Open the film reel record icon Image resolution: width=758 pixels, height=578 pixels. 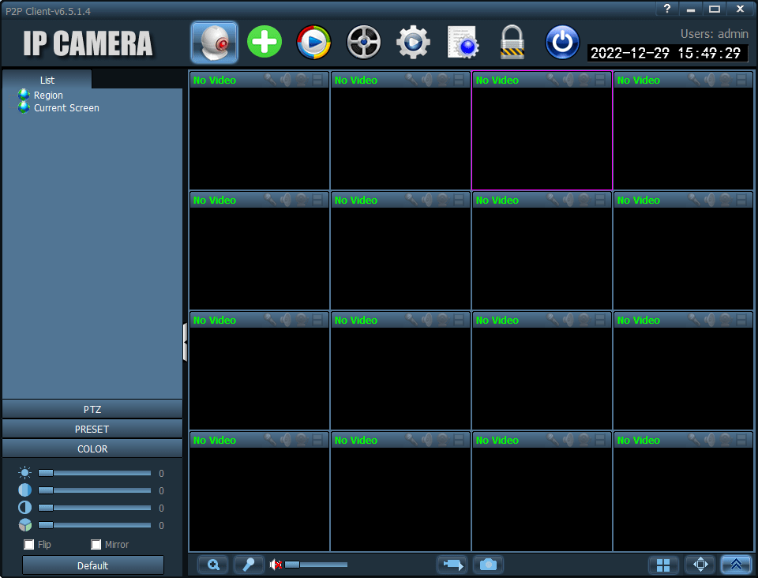click(x=363, y=43)
